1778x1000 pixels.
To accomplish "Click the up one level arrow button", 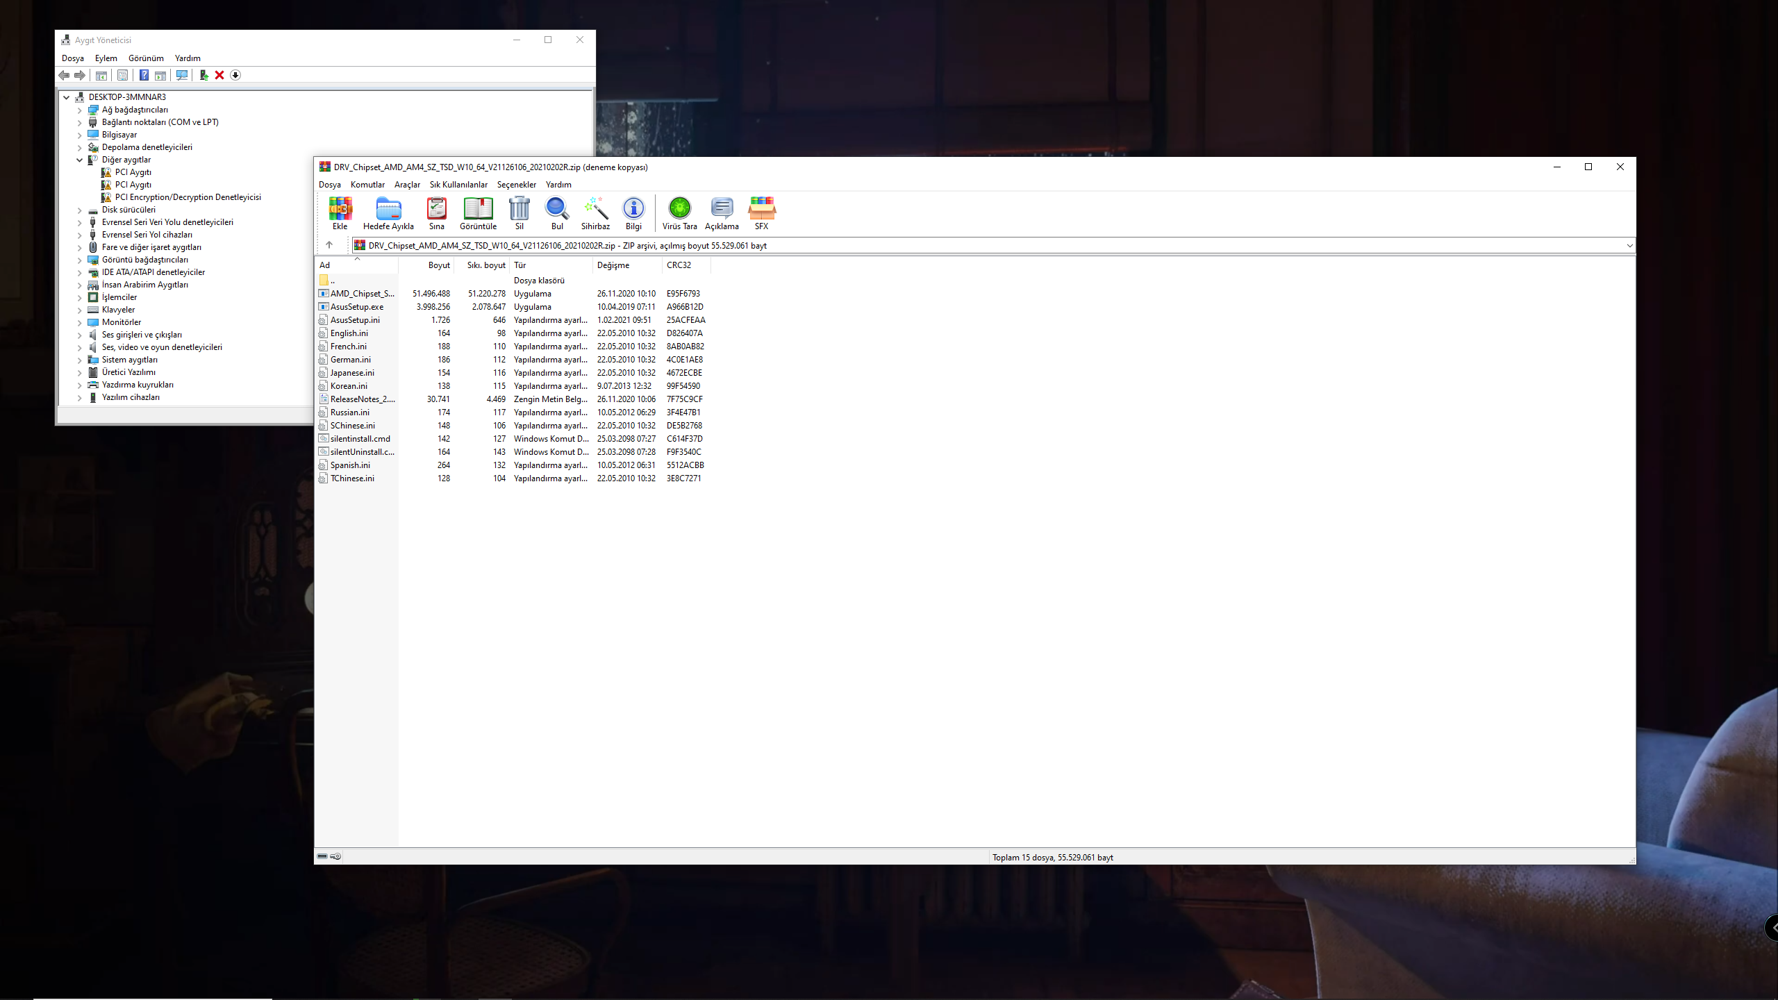I will coord(329,244).
